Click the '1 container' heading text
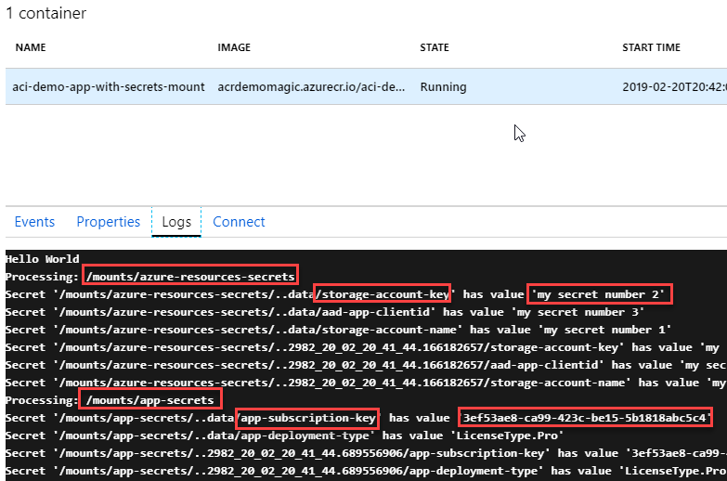The image size is (727, 481). pos(45,13)
